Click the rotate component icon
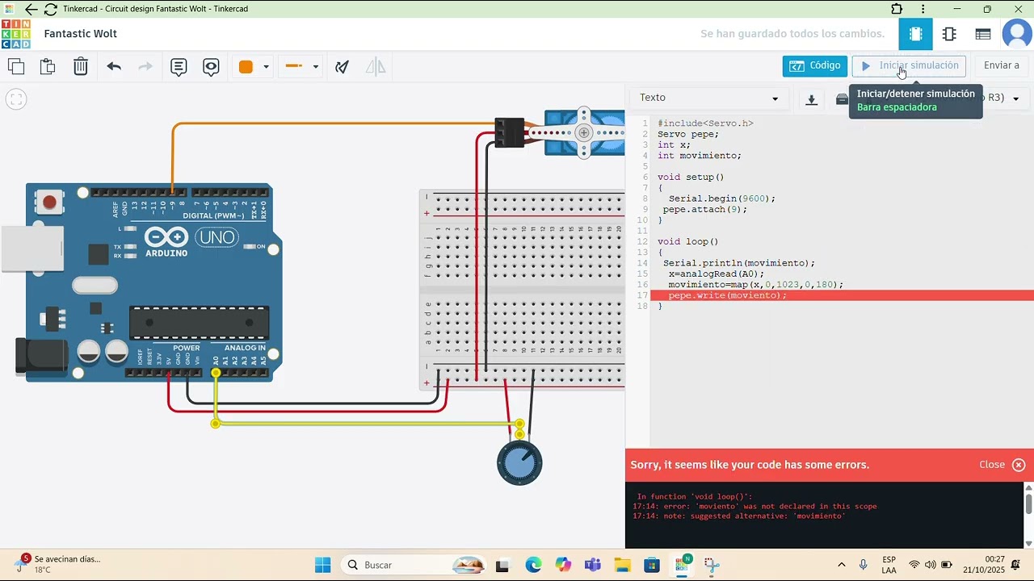The image size is (1034, 581). [343, 67]
